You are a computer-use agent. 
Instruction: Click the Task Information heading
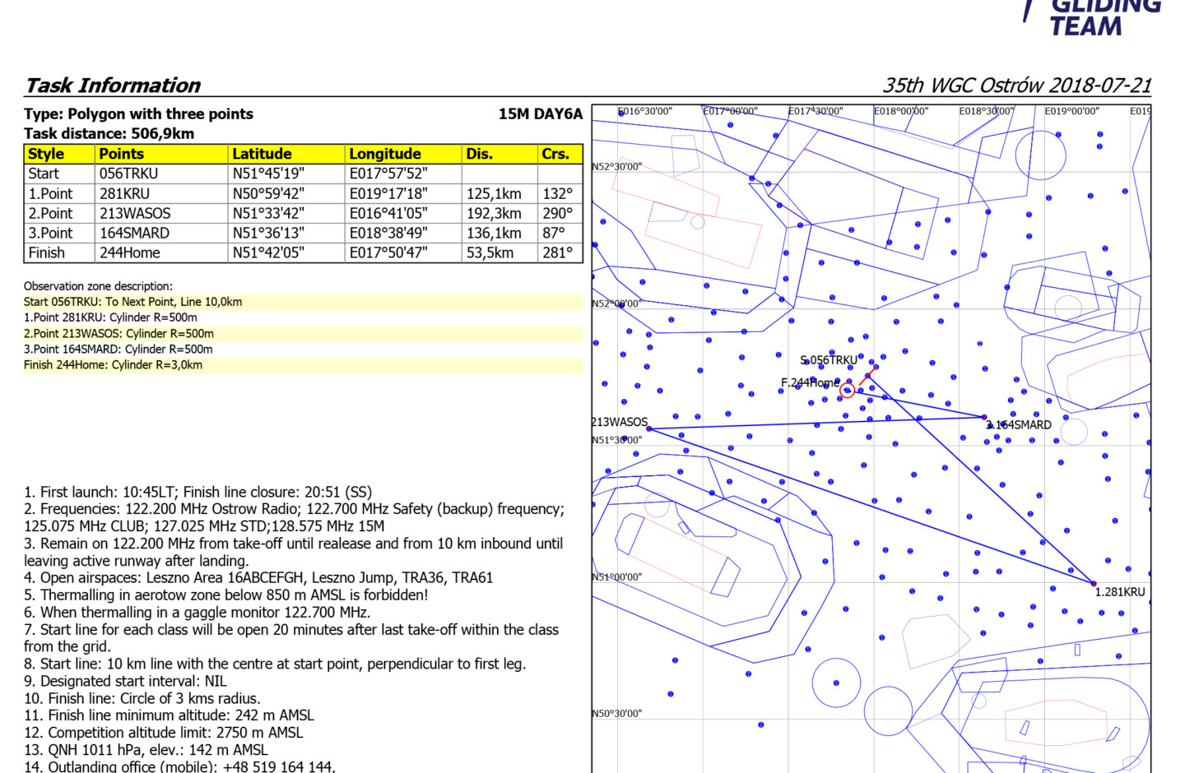point(113,86)
